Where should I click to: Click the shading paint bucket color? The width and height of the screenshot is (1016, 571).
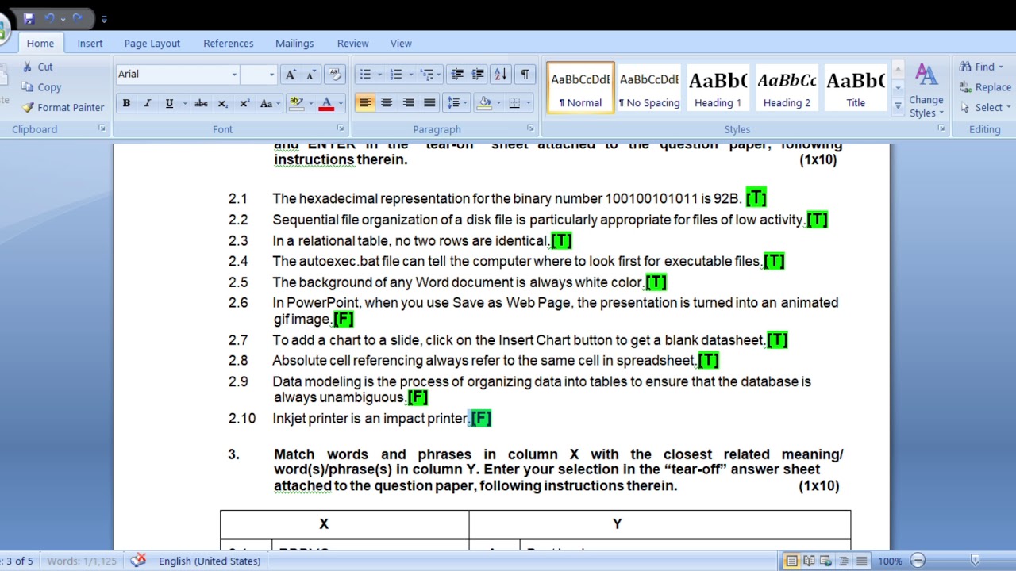point(483,103)
